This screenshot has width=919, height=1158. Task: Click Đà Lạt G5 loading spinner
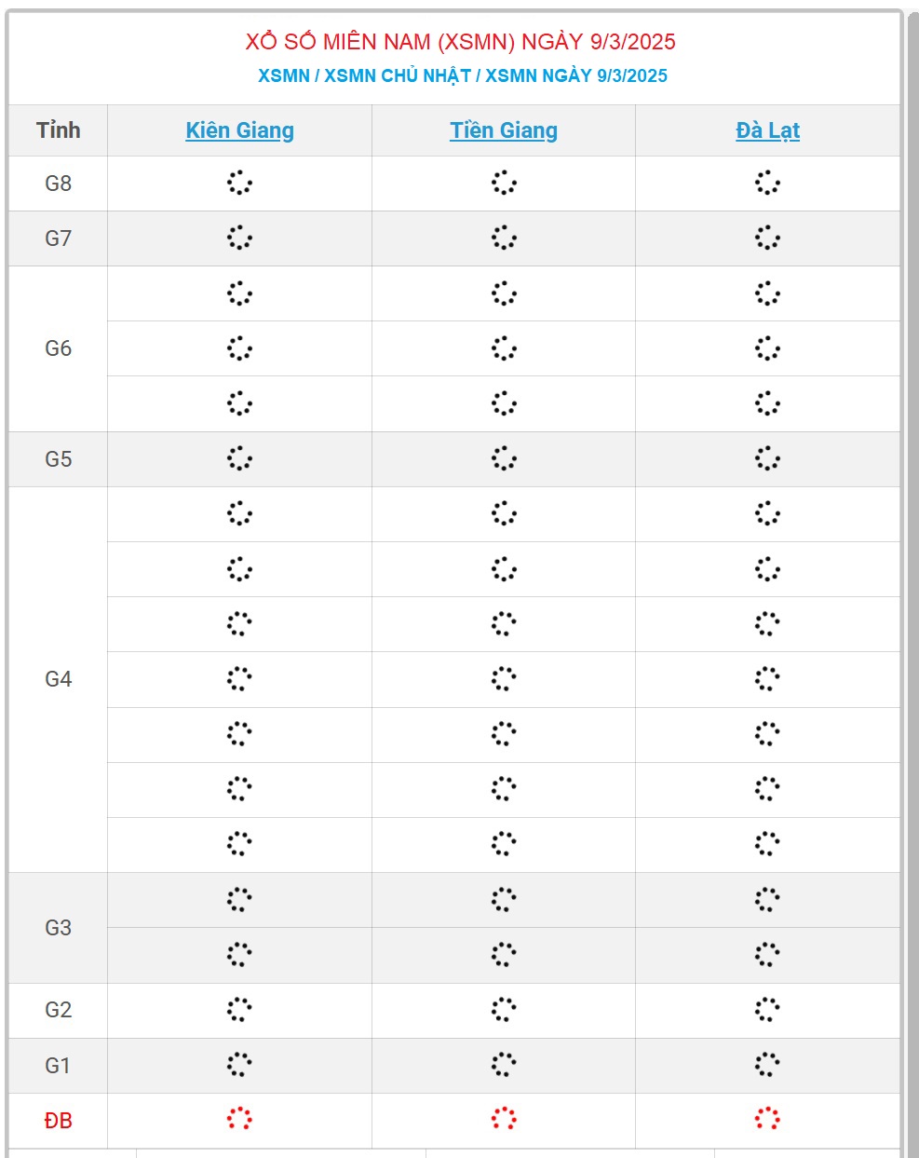(x=767, y=458)
